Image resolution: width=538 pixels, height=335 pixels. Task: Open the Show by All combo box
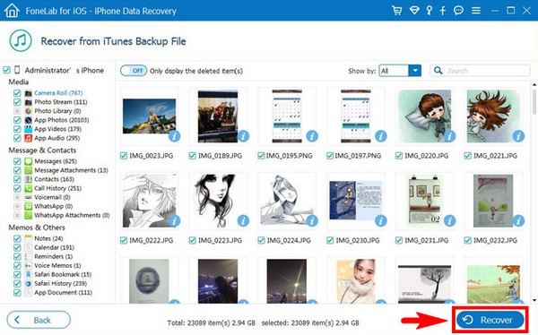[x=400, y=71]
